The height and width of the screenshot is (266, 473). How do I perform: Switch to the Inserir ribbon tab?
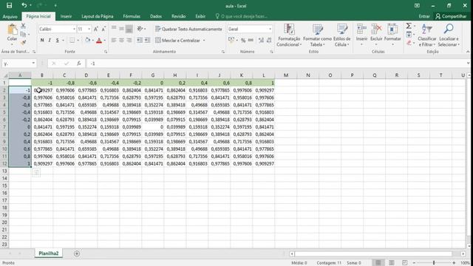(66, 16)
